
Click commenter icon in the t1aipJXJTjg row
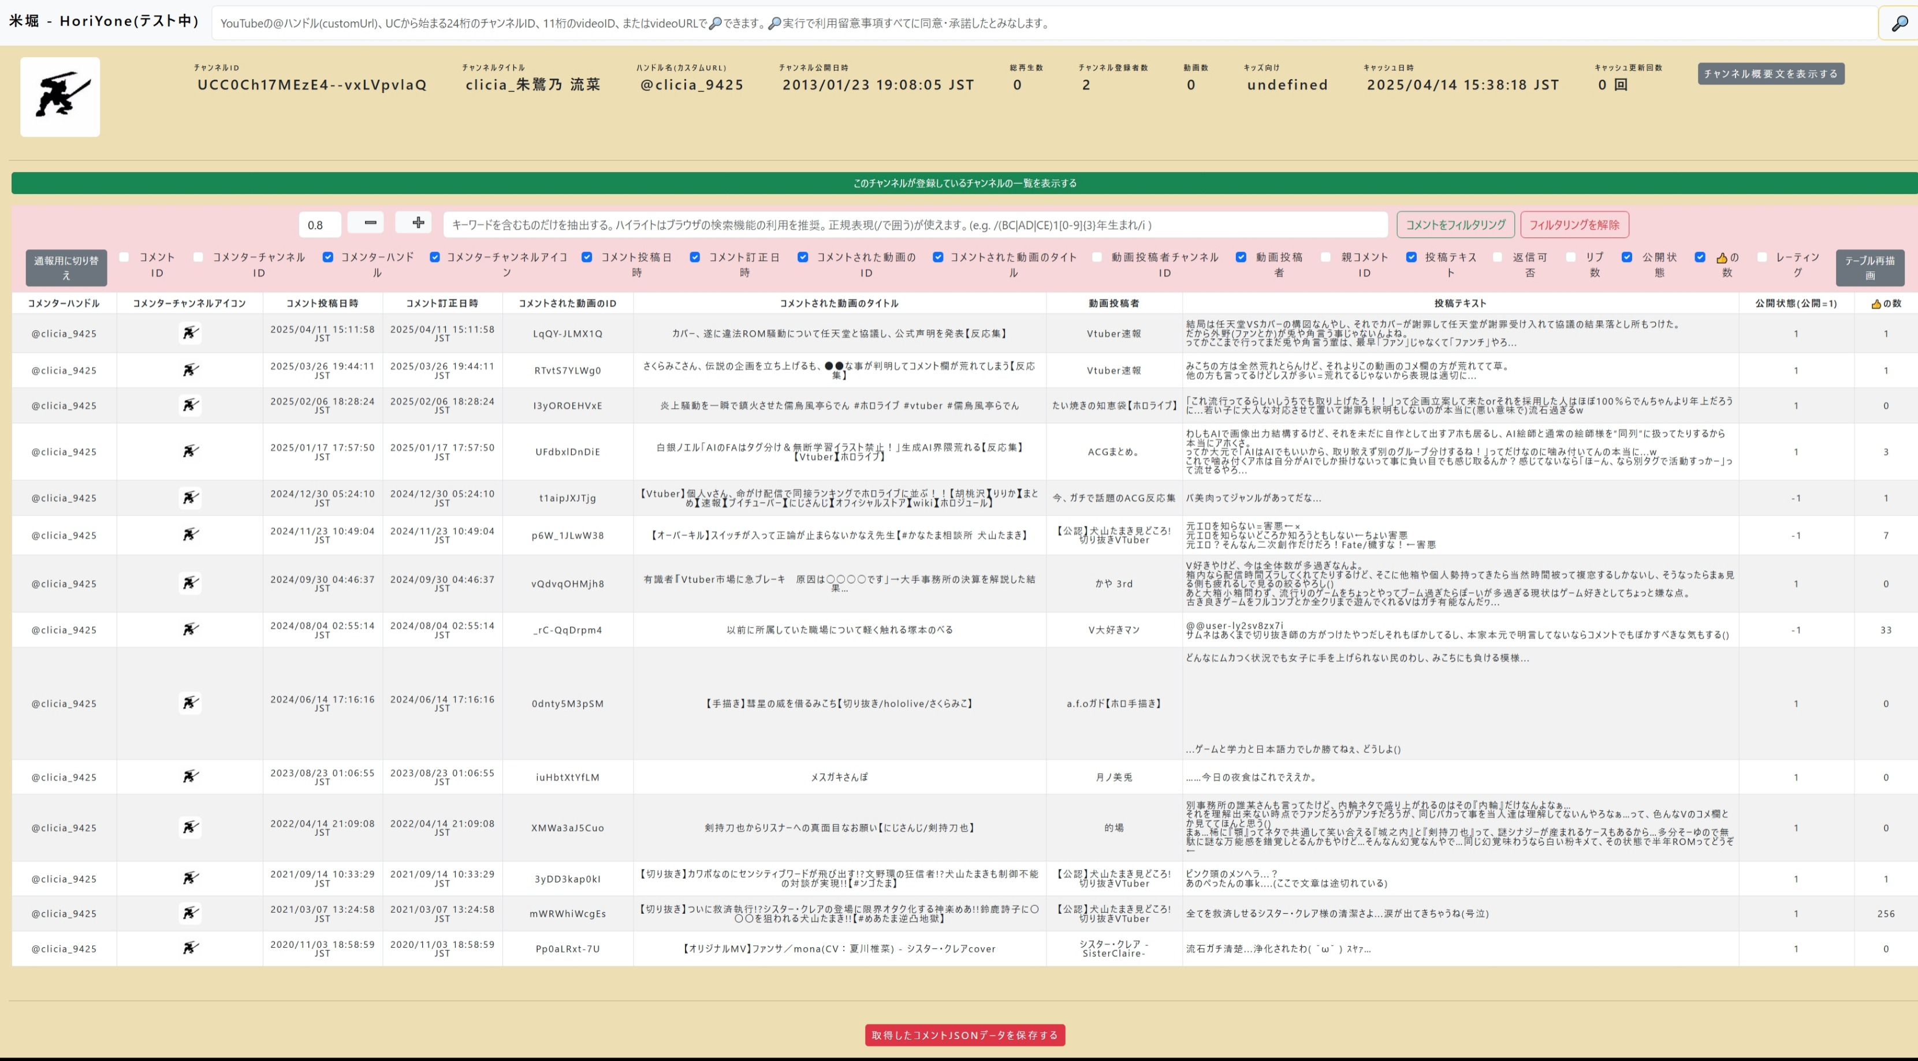pyautogui.click(x=190, y=498)
